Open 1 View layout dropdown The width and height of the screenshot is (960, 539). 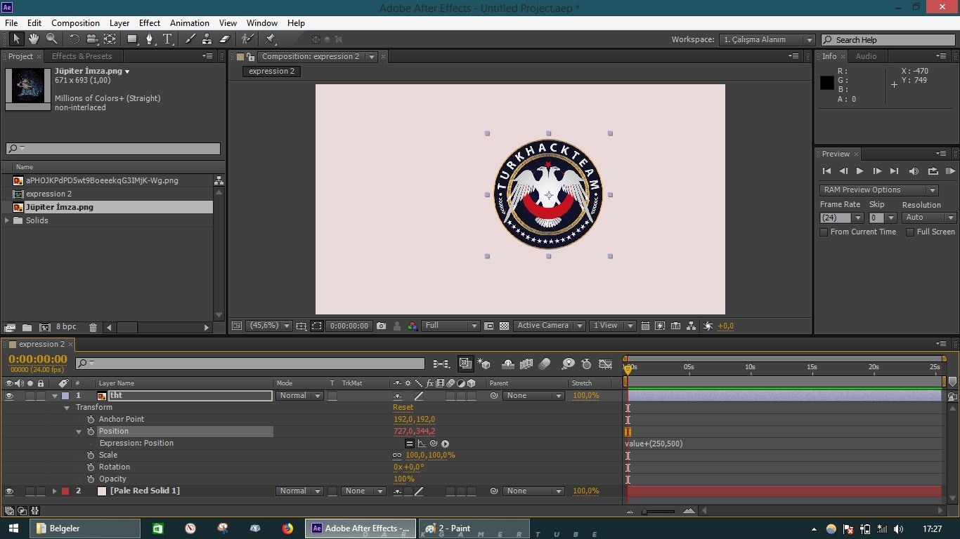[x=612, y=326]
